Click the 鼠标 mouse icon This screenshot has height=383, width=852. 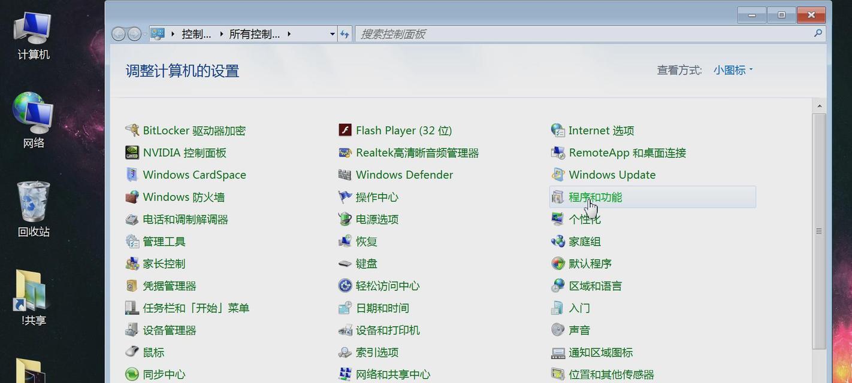(132, 352)
